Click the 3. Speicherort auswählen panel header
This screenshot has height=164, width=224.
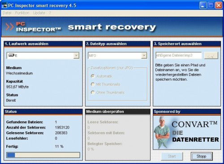[187, 44]
